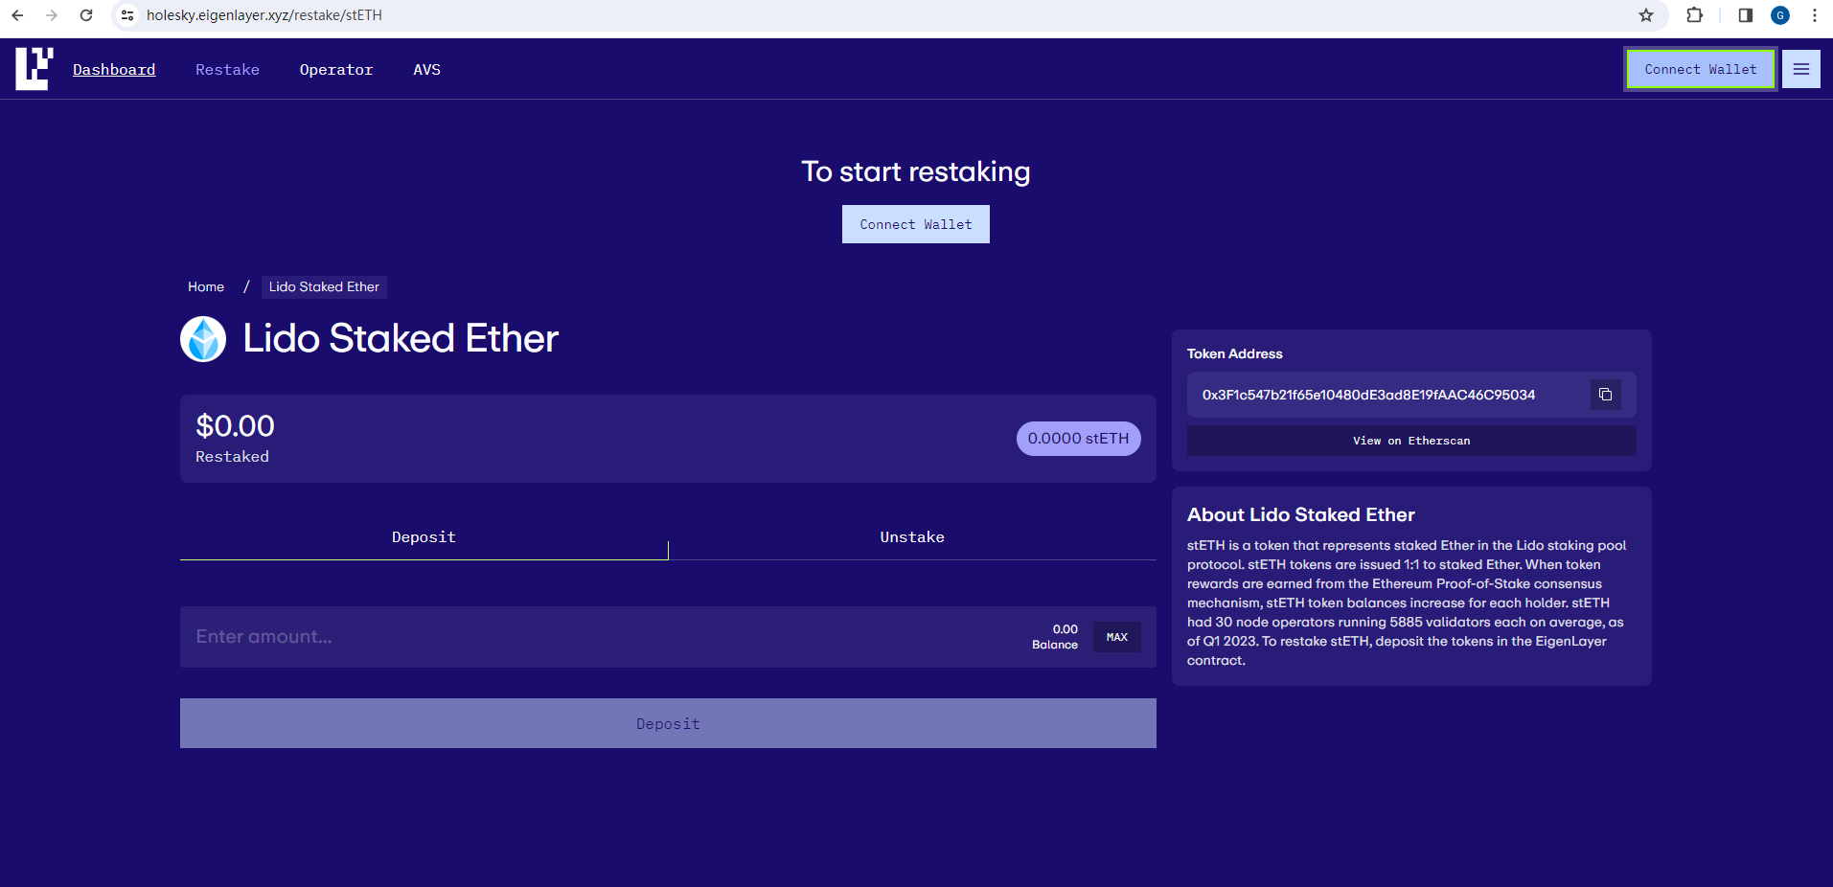The height and width of the screenshot is (887, 1833).
Task: Click the browser address bar URL
Action: click(x=264, y=15)
